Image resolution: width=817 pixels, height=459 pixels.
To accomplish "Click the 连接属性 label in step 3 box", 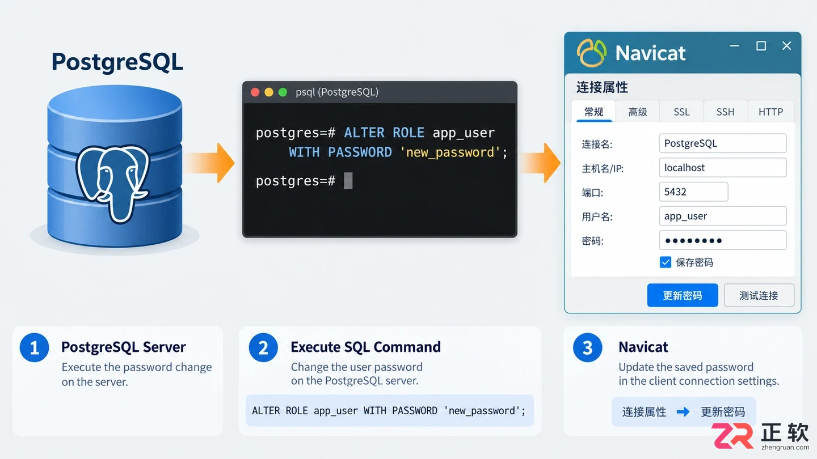I will (x=644, y=412).
